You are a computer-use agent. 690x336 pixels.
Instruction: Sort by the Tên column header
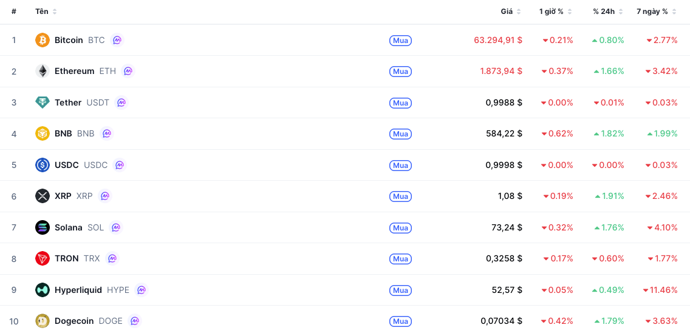tap(46, 12)
